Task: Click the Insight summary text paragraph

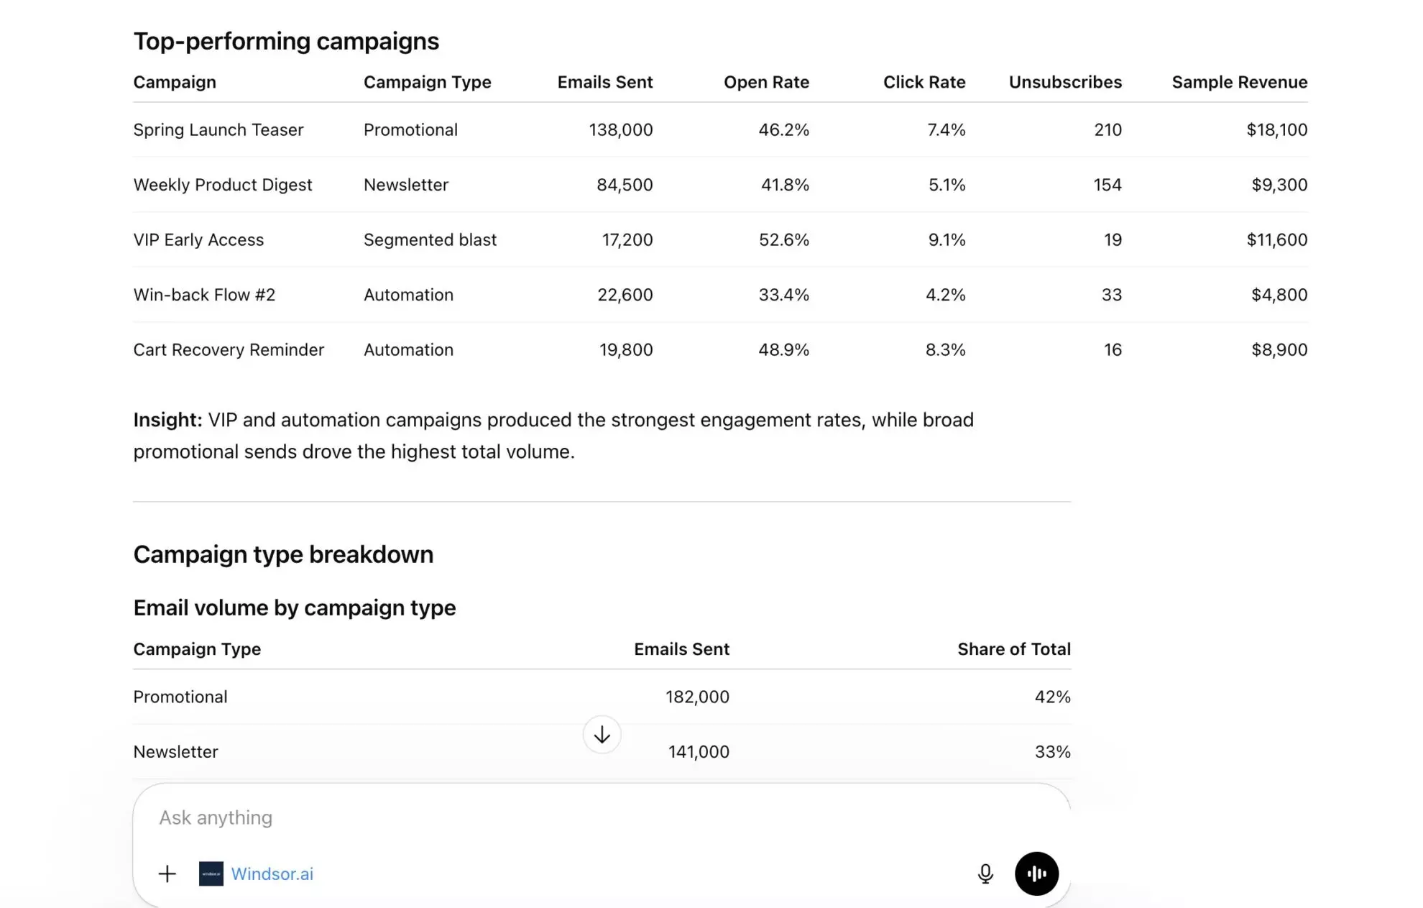Action: coord(553,435)
